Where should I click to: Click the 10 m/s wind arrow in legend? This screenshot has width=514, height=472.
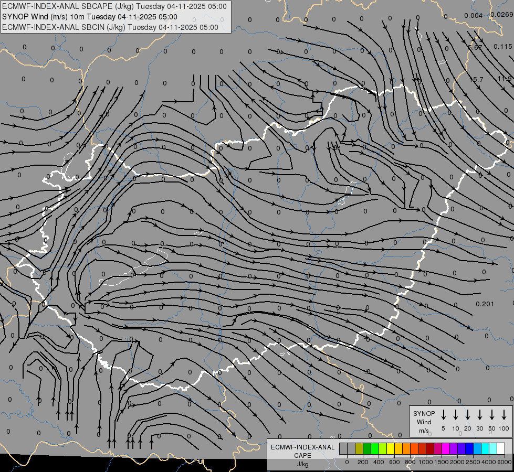[456, 415]
